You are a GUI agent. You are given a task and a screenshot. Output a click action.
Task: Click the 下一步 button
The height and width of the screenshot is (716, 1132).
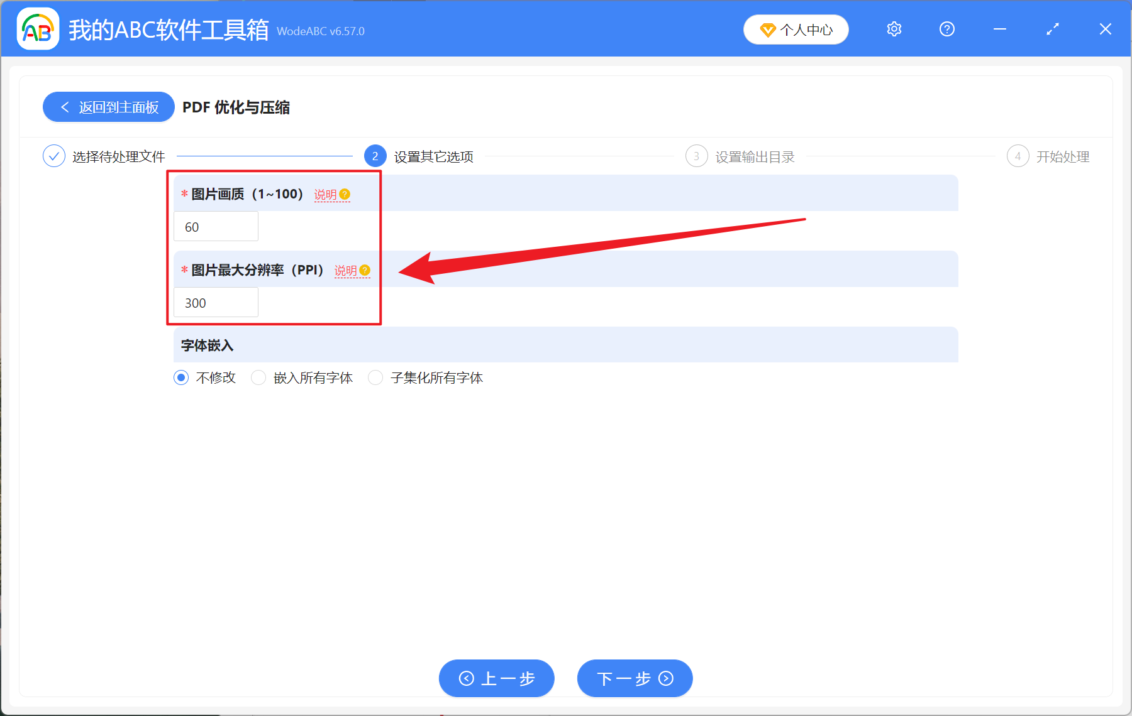coord(634,678)
